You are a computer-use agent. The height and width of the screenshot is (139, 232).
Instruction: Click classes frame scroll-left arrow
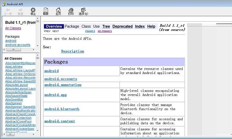coord(4,134)
